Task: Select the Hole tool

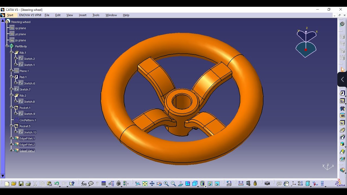Action: click(x=342, y=123)
